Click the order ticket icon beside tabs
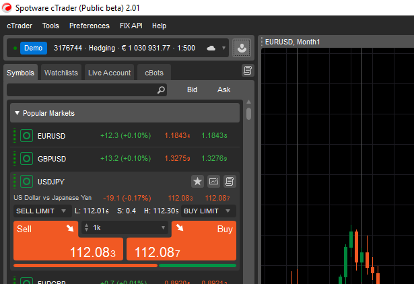414x284 pixels. pyautogui.click(x=248, y=70)
